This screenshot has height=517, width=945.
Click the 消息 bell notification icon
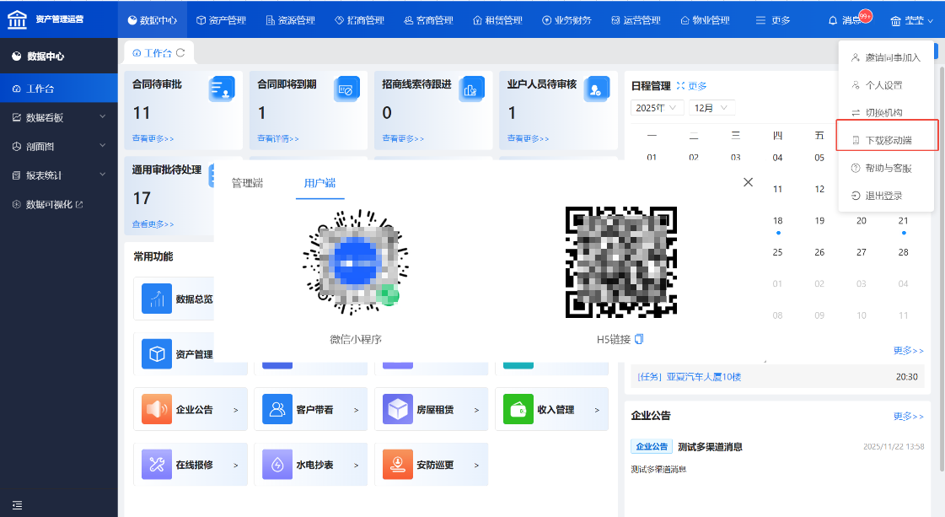click(834, 20)
